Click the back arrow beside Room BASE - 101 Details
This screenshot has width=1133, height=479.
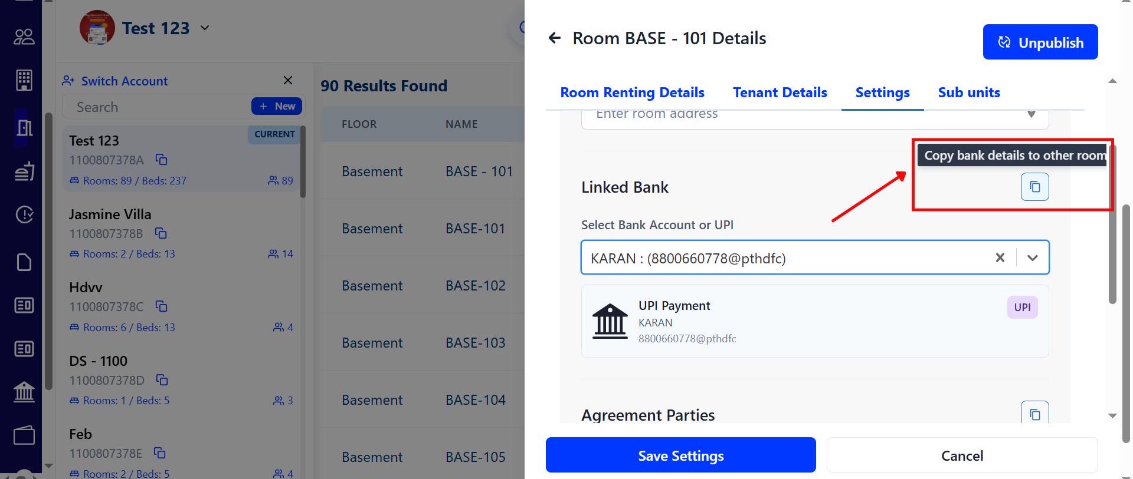pos(554,39)
